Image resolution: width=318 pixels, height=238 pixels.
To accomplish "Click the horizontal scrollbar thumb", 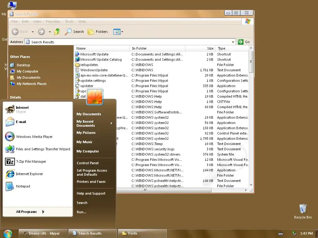I will pos(164,190).
